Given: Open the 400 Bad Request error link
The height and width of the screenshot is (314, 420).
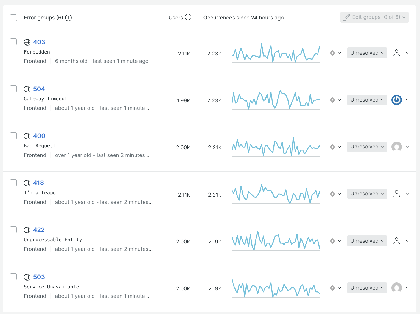Looking at the screenshot, I should click(39, 136).
